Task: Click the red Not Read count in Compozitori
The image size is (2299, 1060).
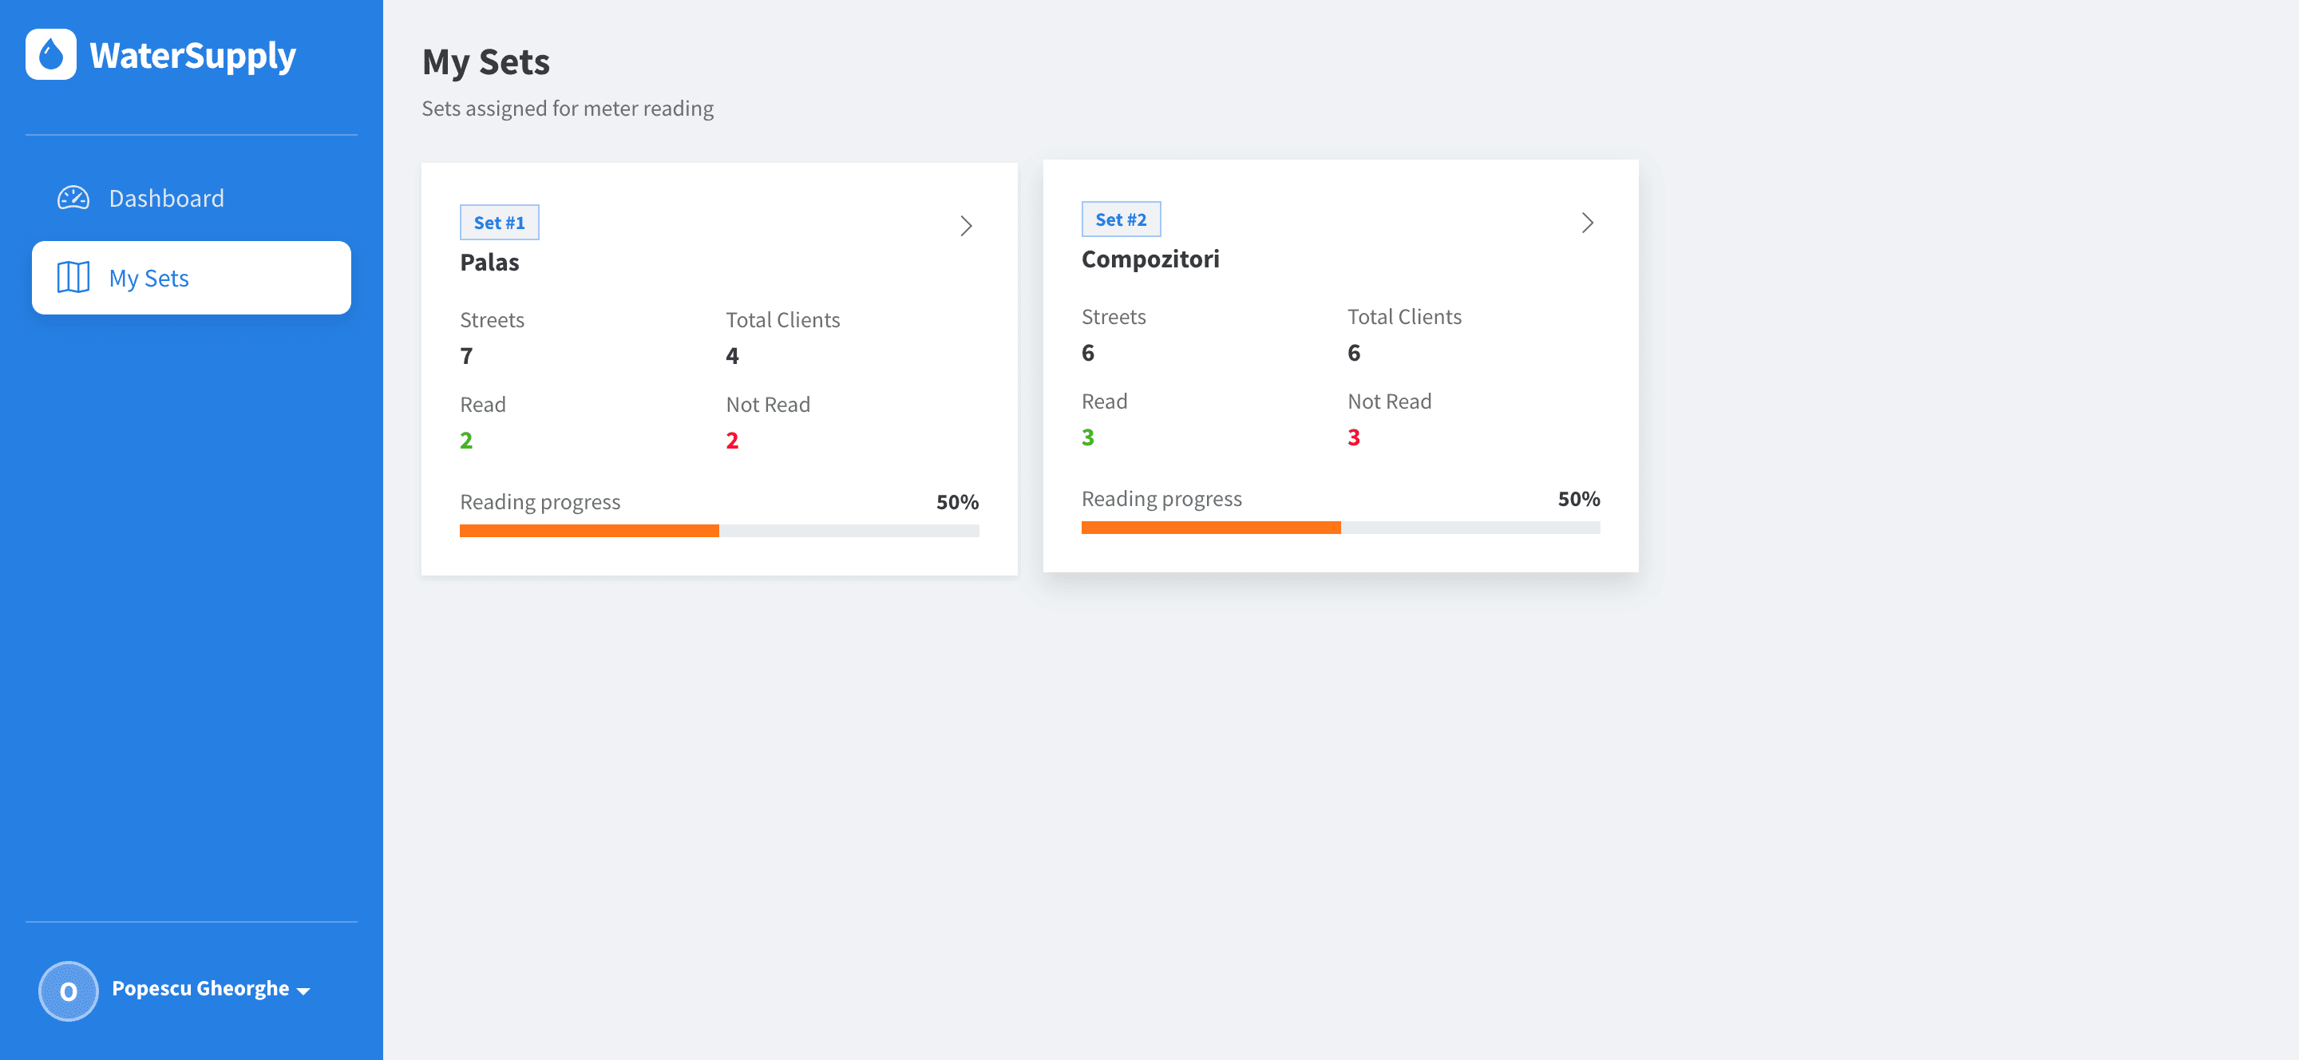Action: 1354,437
